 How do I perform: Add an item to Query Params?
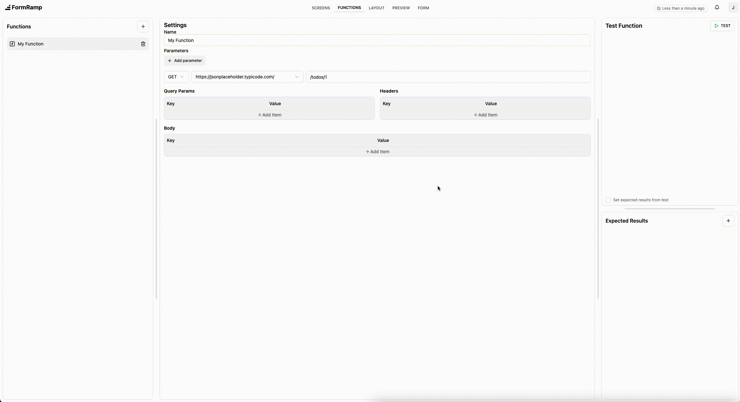point(269,115)
